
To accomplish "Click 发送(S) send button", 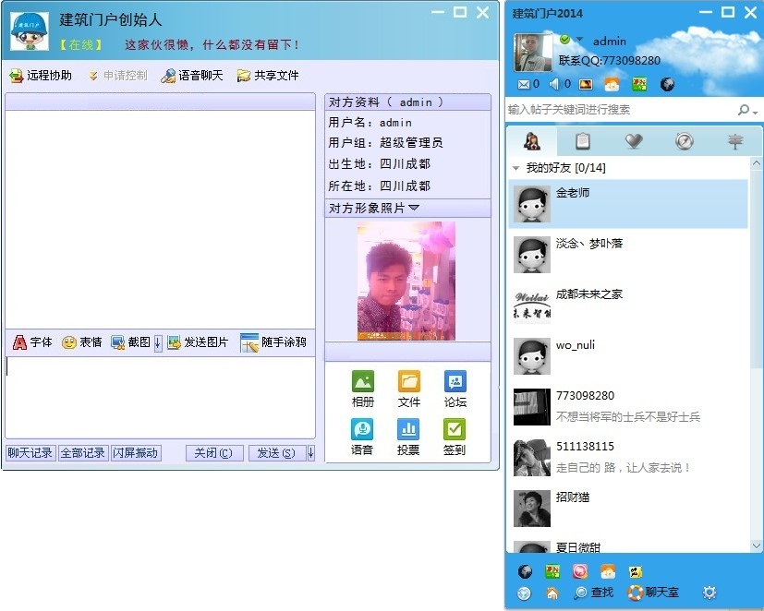I will coord(277,453).
